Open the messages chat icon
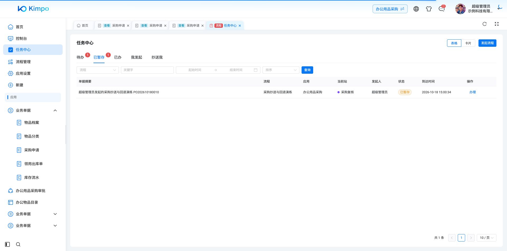Image resolution: width=507 pixels, height=251 pixels. [442, 9]
